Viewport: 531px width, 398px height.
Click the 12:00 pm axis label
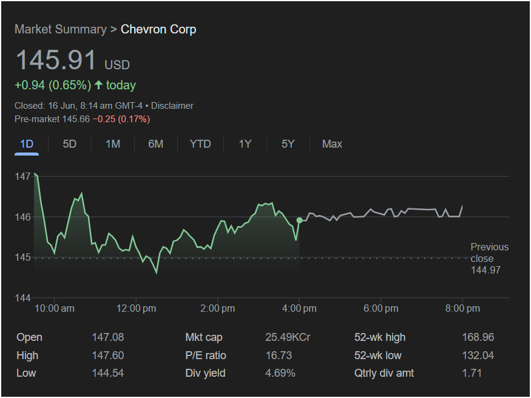(136, 309)
